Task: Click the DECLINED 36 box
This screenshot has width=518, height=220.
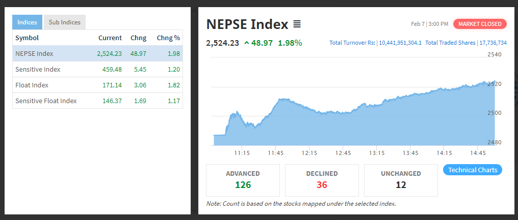Action: point(322,180)
